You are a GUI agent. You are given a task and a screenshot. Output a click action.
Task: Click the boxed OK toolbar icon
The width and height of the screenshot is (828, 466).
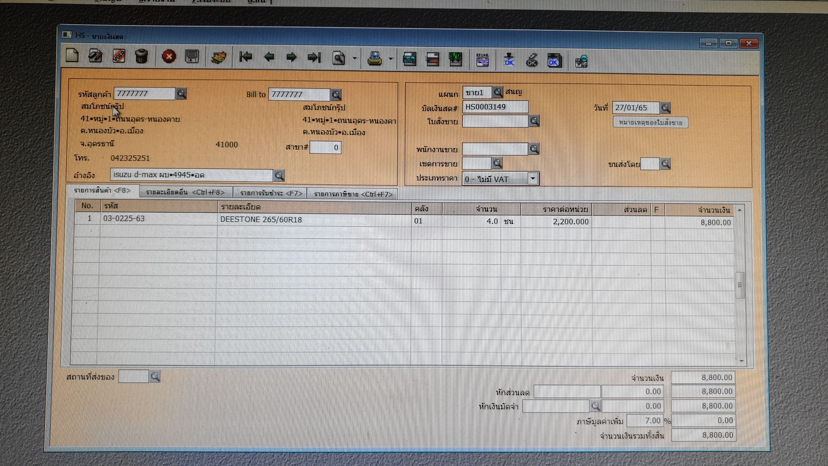tap(554, 61)
